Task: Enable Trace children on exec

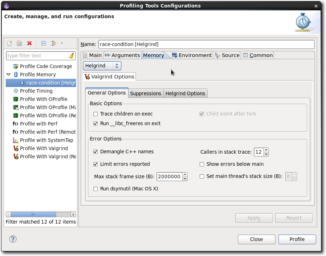Action: [96, 114]
